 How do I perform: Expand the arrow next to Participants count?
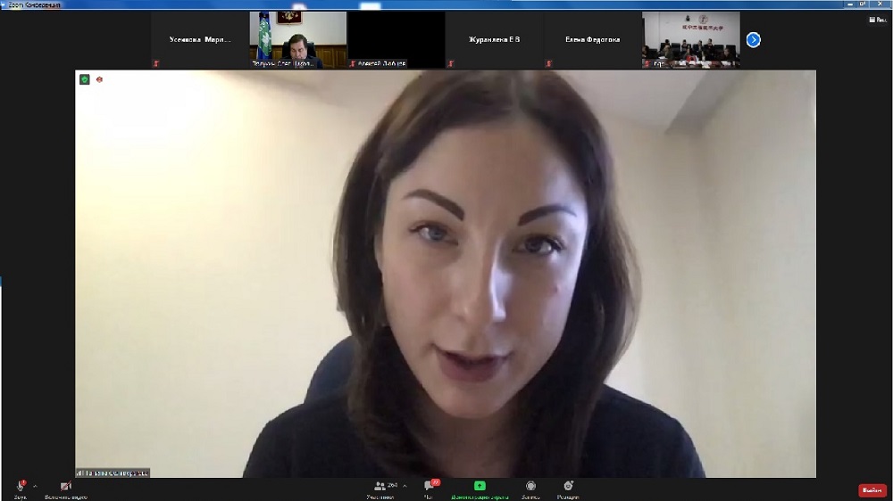pyautogui.click(x=405, y=486)
